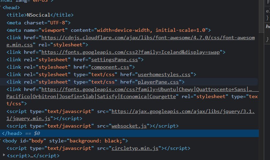The image size is (270, 160).
Task: Collapse the head element node
Action: (1, 7)
